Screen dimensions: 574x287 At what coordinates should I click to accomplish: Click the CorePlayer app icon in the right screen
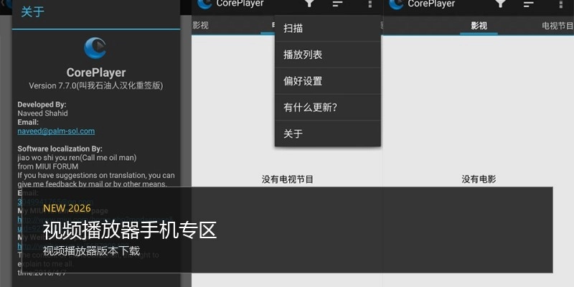[396, 4]
